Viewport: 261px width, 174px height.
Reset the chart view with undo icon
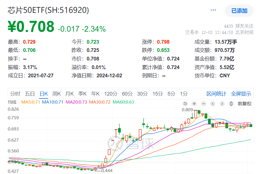(x=185, y=104)
